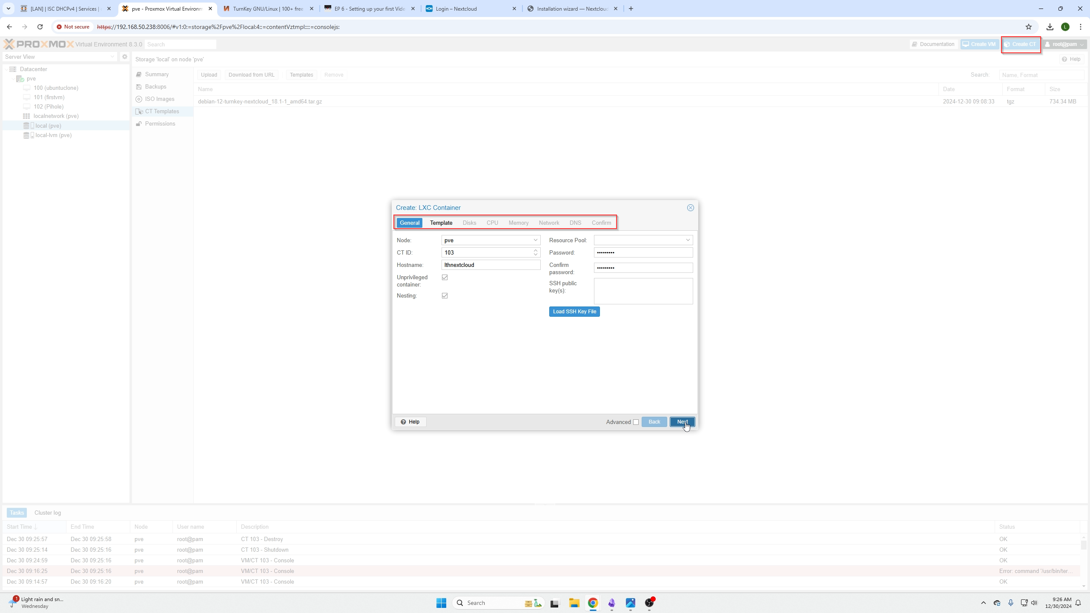The width and height of the screenshot is (1090, 613).
Task: Increment the CT ID stepper arrow
Action: point(536,250)
